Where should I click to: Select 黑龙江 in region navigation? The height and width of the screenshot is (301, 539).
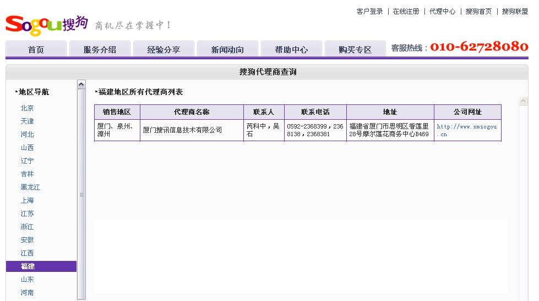(30, 187)
